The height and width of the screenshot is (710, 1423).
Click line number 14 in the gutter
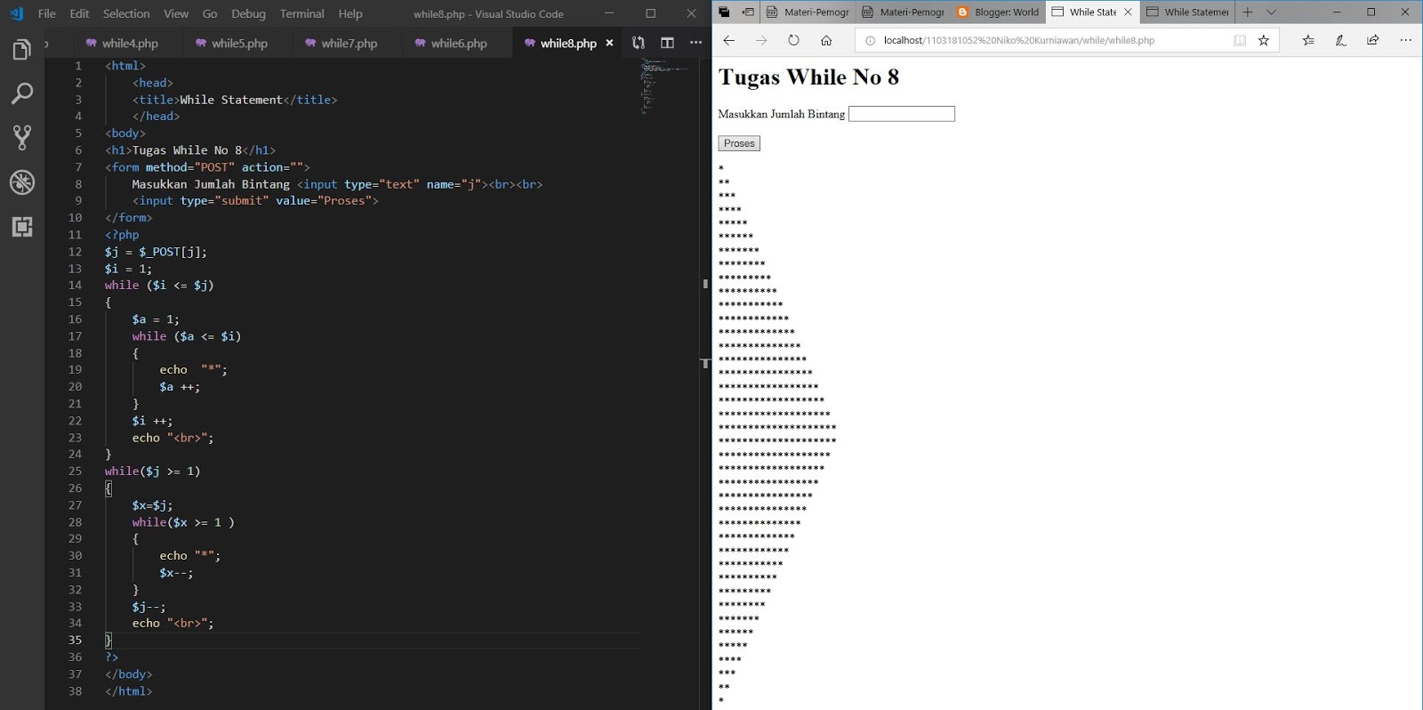(75, 285)
